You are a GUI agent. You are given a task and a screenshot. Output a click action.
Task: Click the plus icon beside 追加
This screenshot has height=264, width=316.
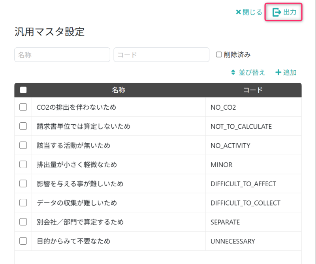[278, 73]
